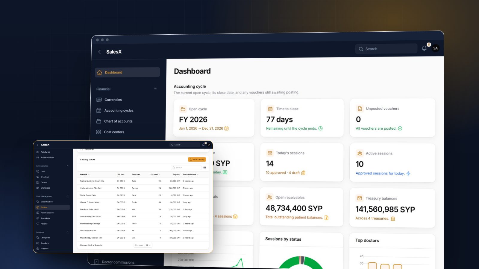Go back using the chevron beside the large SalesX title

99,52
